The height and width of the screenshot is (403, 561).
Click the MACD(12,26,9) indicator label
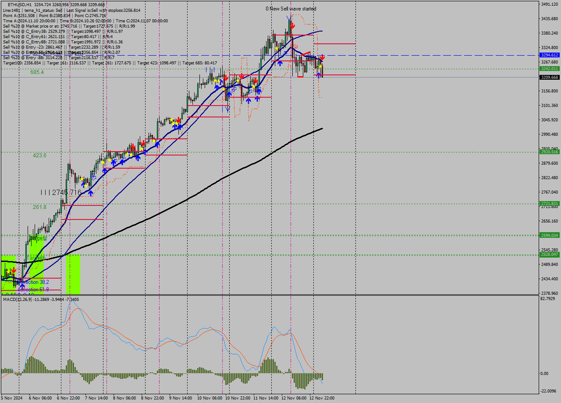41,299
